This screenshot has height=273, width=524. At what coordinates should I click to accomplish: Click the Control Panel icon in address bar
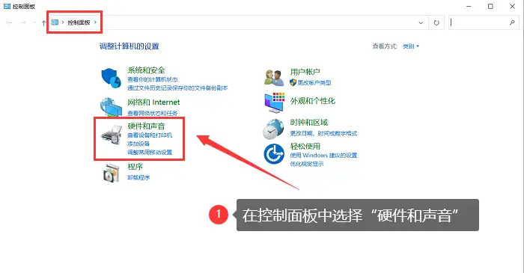click(x=55, y=22)
